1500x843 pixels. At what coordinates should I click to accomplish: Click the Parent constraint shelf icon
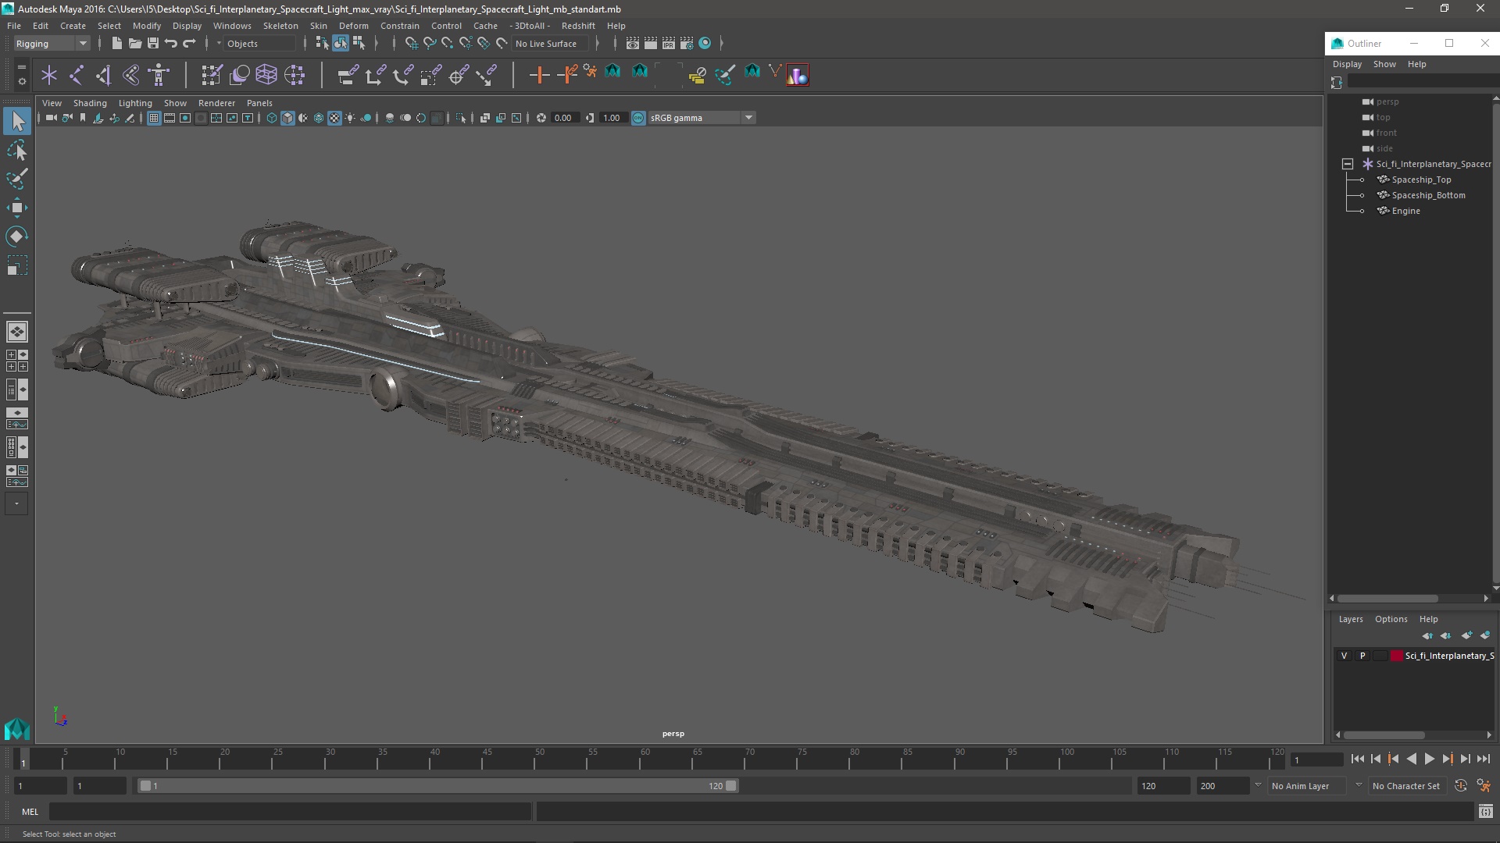click(x=348, y=75)
